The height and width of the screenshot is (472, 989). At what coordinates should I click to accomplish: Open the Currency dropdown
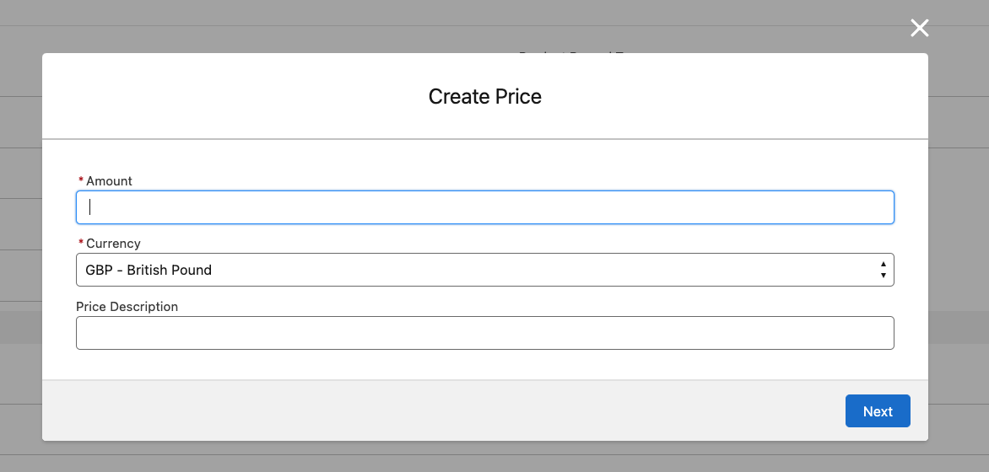pyautogui.click(x=473, y=270)
